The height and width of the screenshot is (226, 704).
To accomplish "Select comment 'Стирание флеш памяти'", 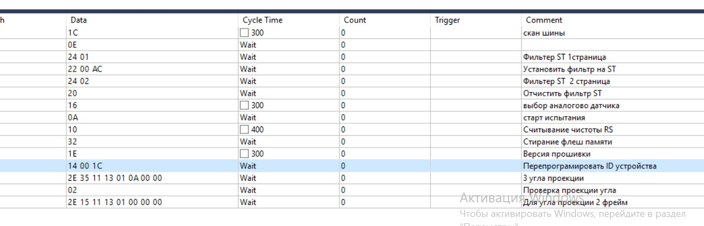I will (x=567, y=142).
